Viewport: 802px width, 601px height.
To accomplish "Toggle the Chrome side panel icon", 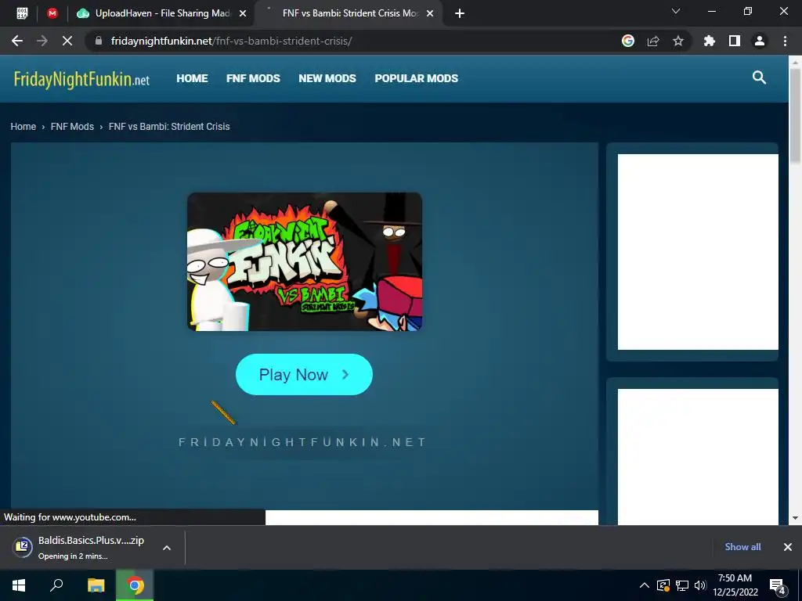I will [x=735, y=41].
